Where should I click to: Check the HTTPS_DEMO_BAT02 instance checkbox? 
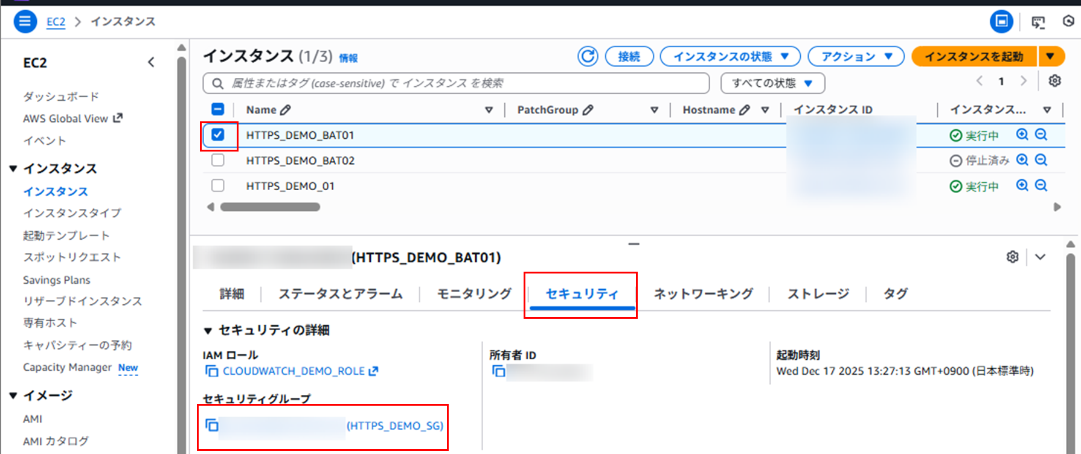point(218,160)
